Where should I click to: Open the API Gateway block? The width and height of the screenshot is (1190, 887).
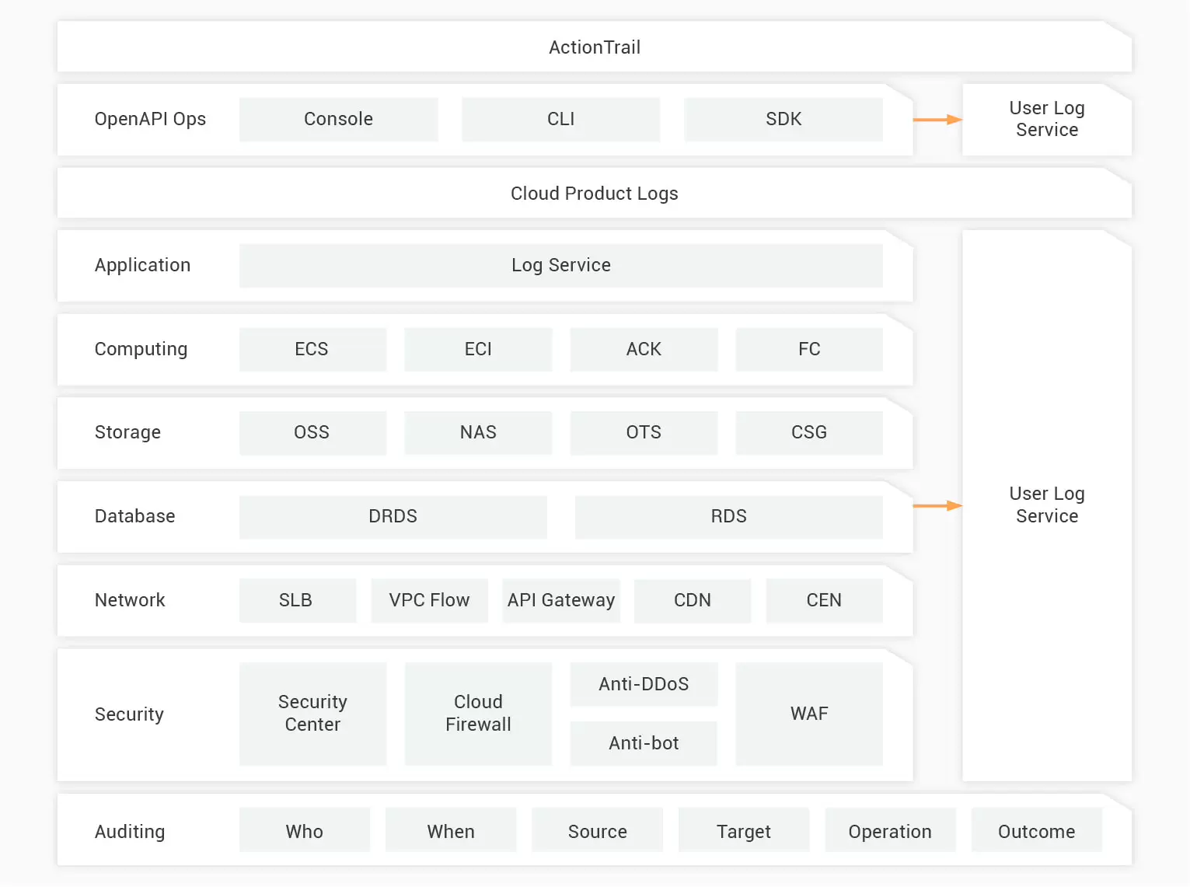pos(560,600)
